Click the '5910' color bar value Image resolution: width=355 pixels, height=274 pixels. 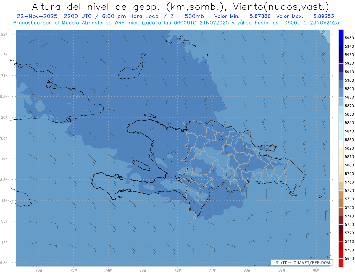click(349, 72)
